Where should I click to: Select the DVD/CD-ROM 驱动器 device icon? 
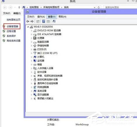pyautogui.click(x=35, y=31)
